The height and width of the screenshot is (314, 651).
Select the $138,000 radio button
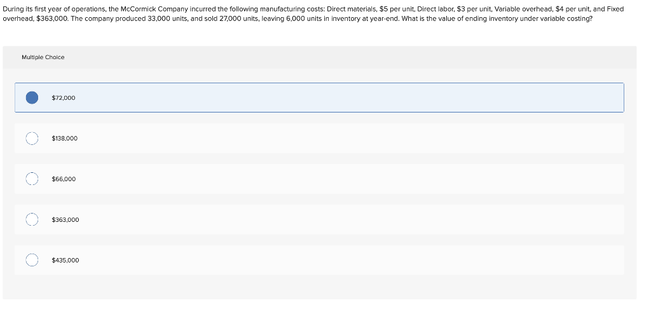pyautogui.click(x=32, y=139)
